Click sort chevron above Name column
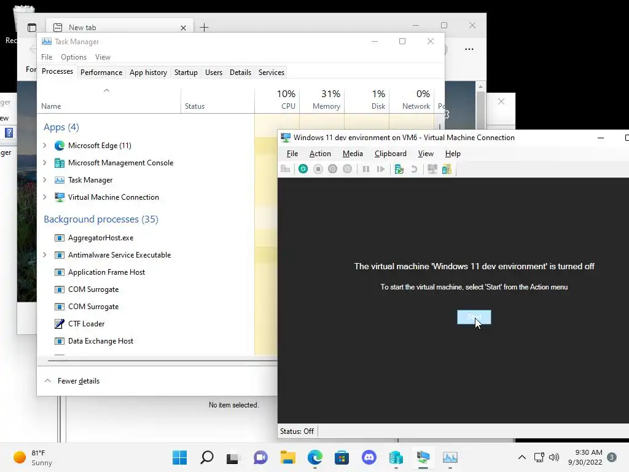 106,90
